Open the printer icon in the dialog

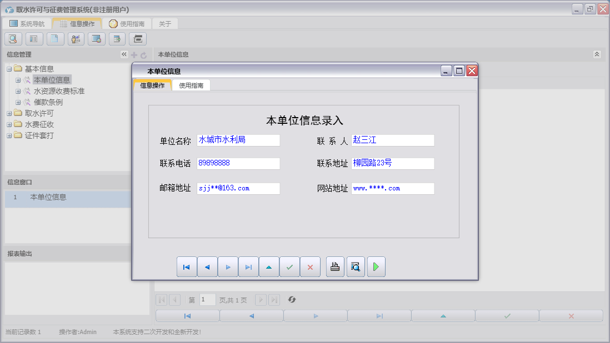pos(334,267)
